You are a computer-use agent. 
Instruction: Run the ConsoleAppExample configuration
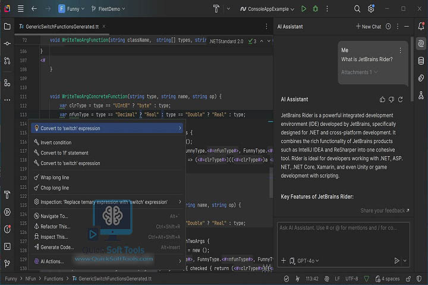click(304, 9)
